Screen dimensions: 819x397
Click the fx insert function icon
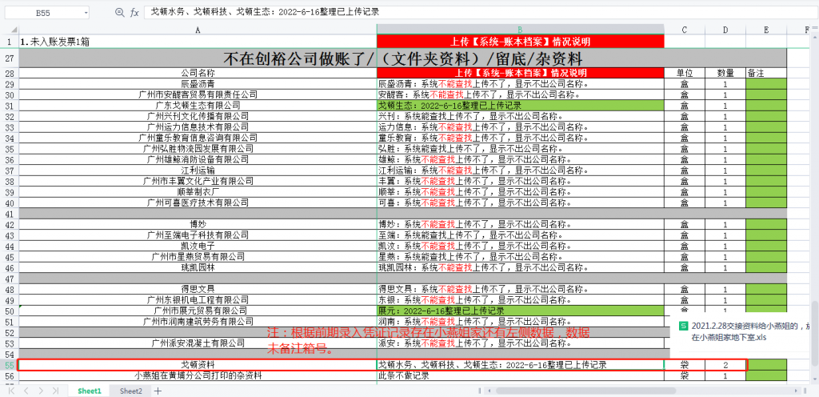(134, 13)
